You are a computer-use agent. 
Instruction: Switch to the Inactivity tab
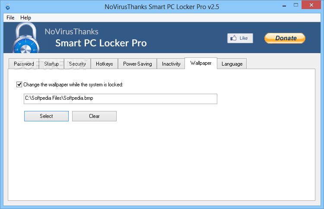pos(171,64)
